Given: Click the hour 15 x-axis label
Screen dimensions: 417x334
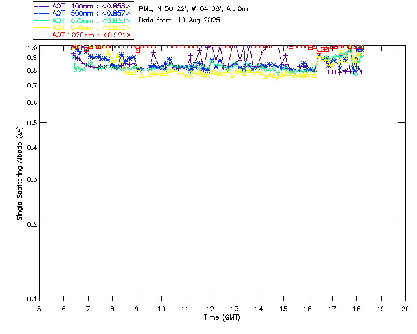Looking at the screenshot, I should [x=283, y=309].
